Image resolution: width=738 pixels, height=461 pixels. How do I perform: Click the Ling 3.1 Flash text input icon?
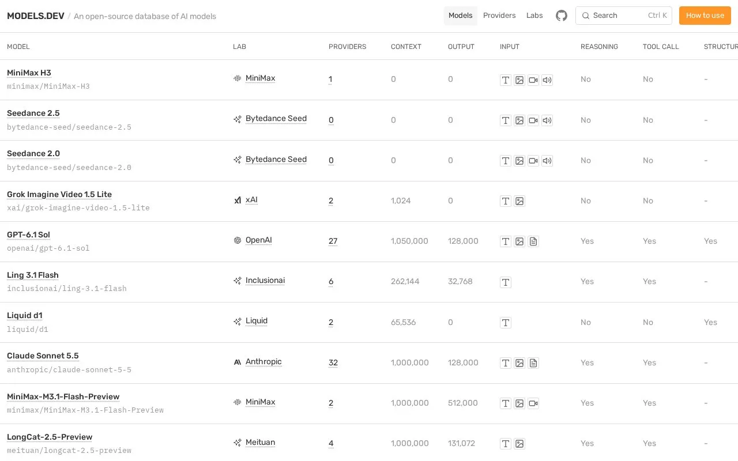[506, 282]
